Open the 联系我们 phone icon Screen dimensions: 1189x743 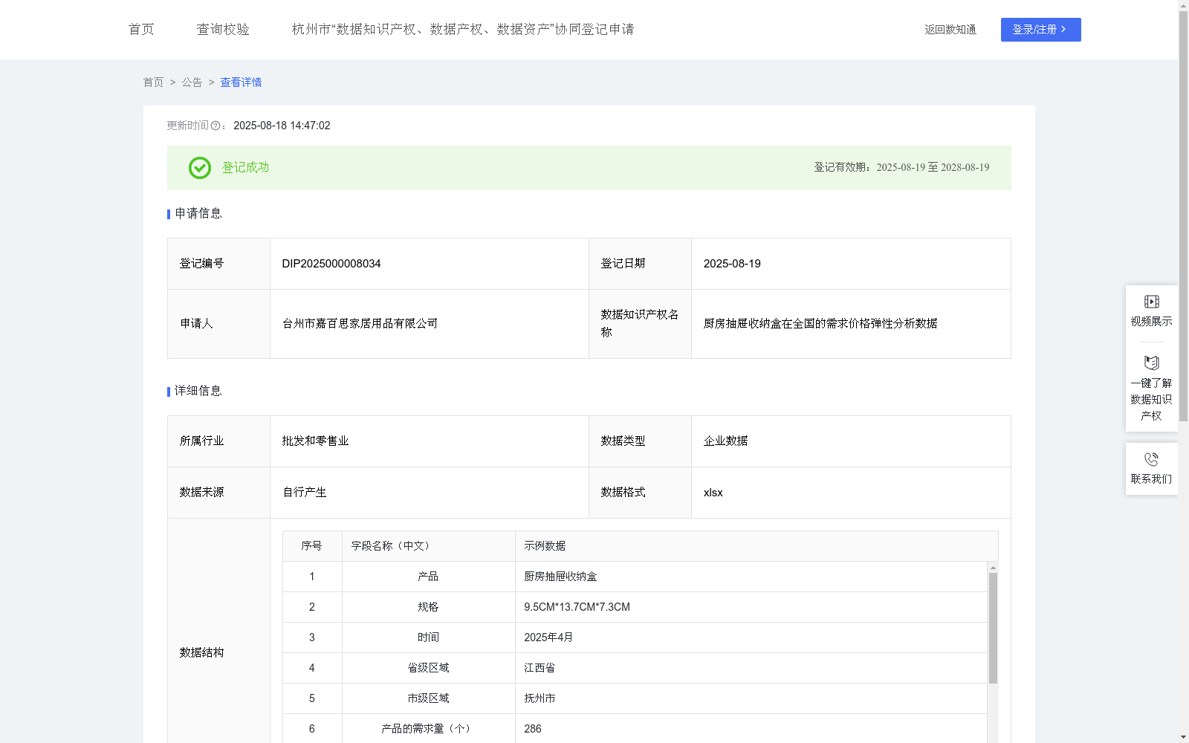[1152, 459]
